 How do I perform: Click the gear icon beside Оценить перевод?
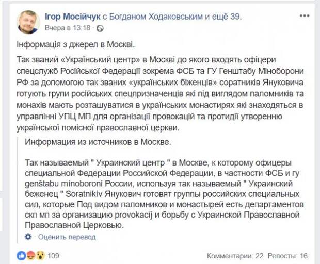(x=28, y=237)
